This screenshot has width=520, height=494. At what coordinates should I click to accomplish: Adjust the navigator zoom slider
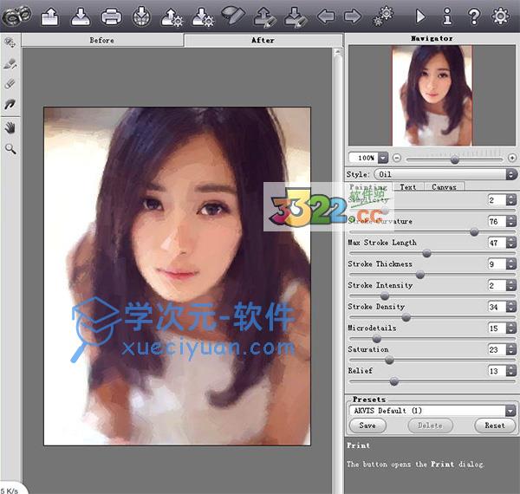click(455, 159)
